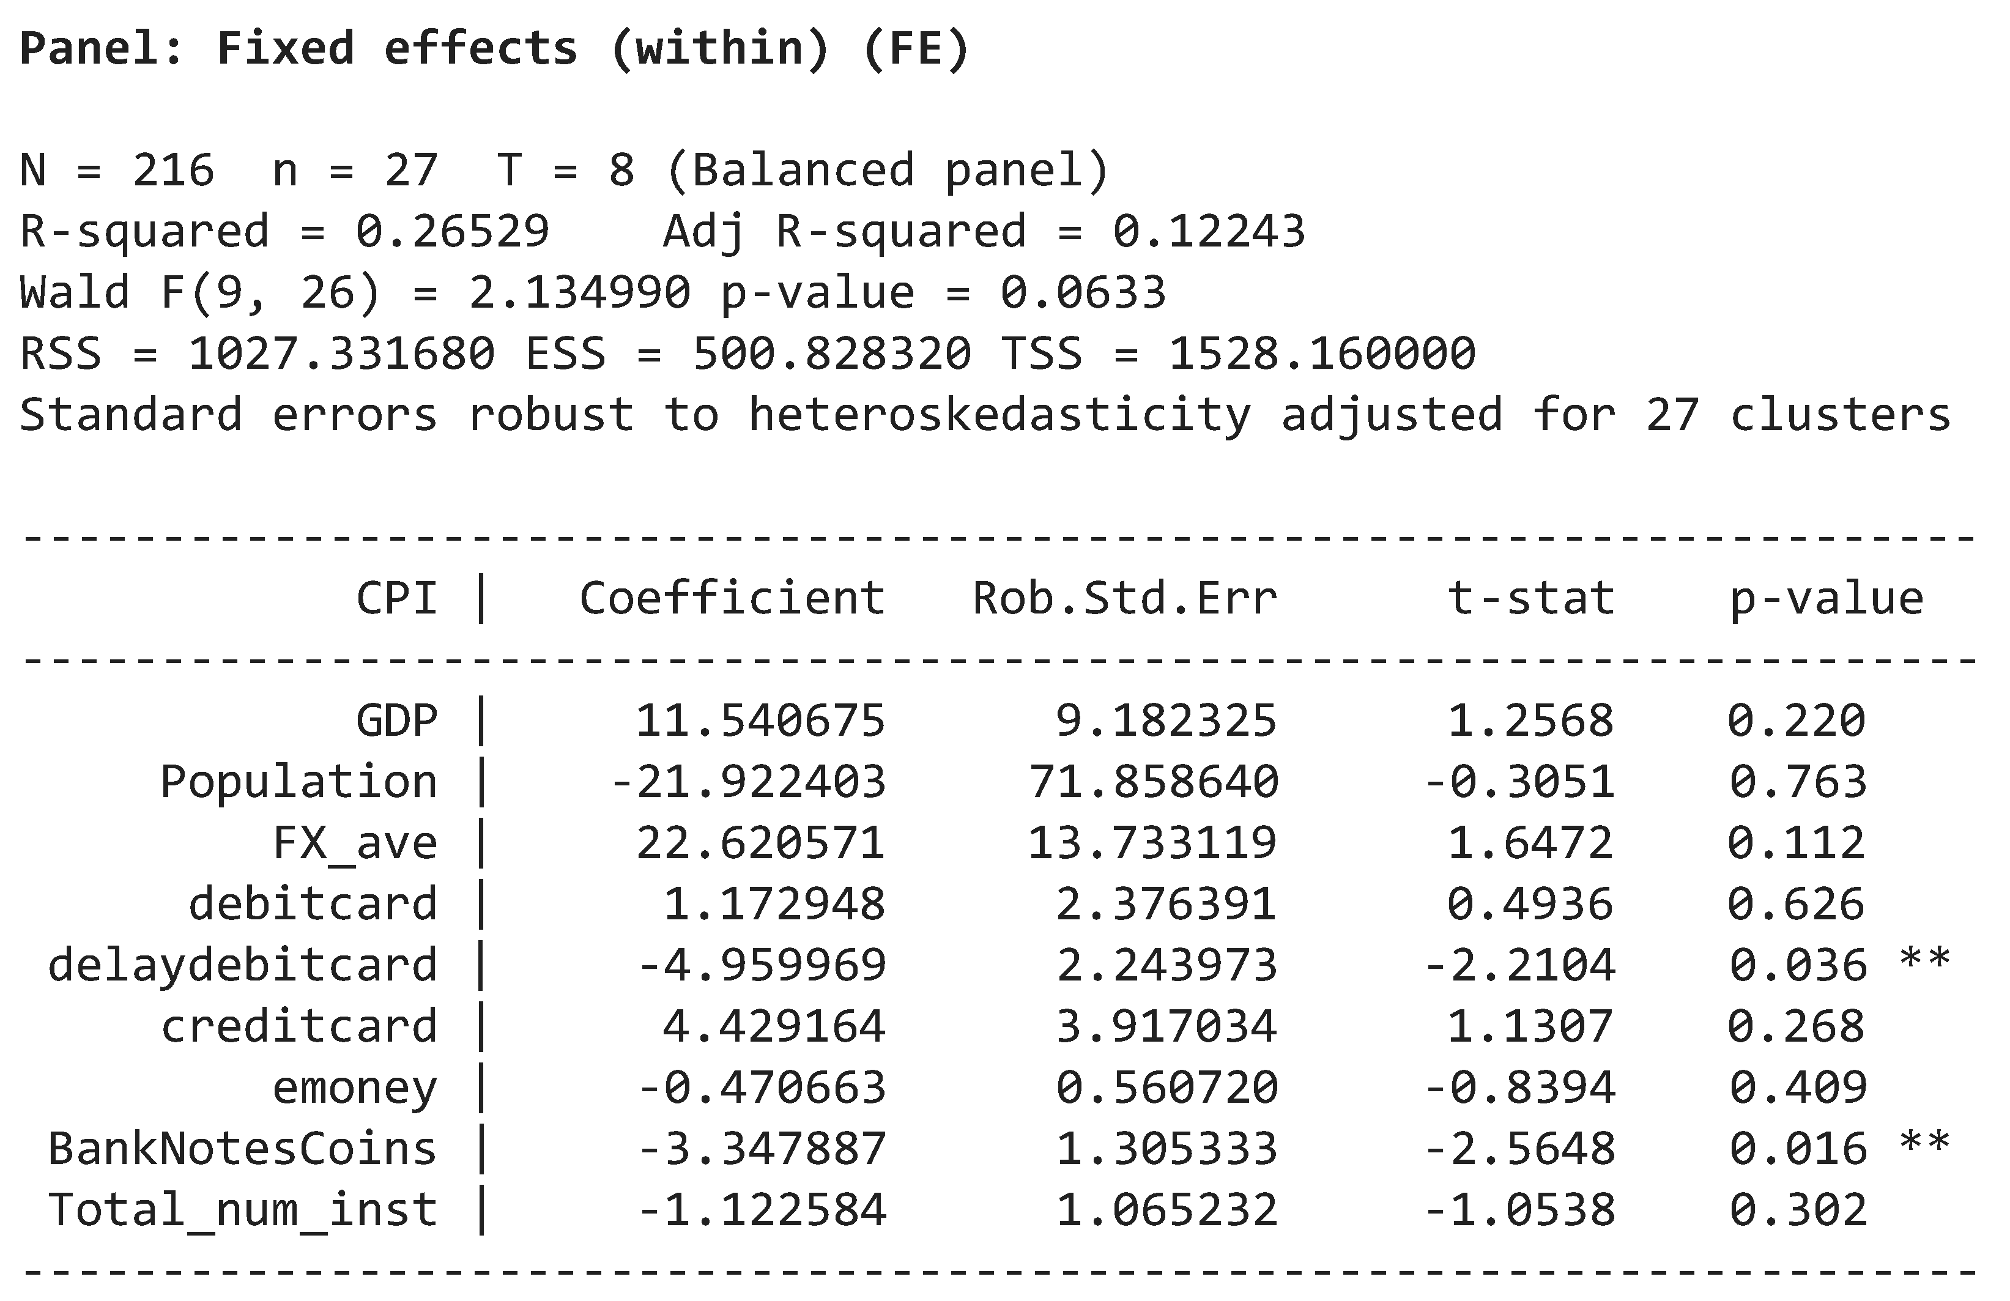Image resolution: width=2010 pixels, height=1301 pixels.
Task: Click the Adj R-squared value 0.12243
Action: tap(1209, 231)
